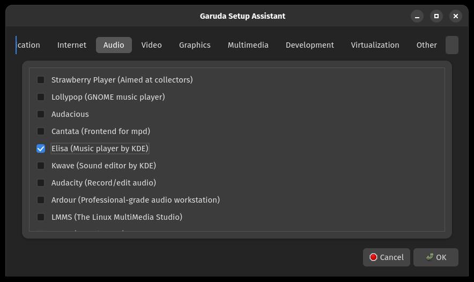Screen dimensions: 474x282
Task: Click the partially hidden 'cation' tab
Action: pyautogui.click(x=29, y=45)
